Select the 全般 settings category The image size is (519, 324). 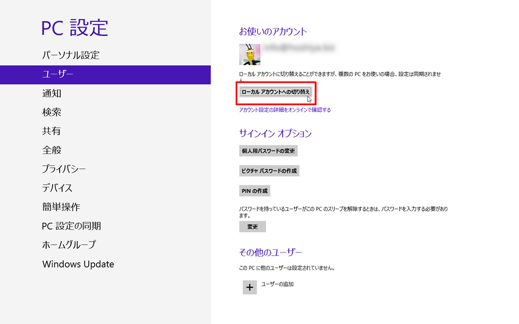(51, 150)
